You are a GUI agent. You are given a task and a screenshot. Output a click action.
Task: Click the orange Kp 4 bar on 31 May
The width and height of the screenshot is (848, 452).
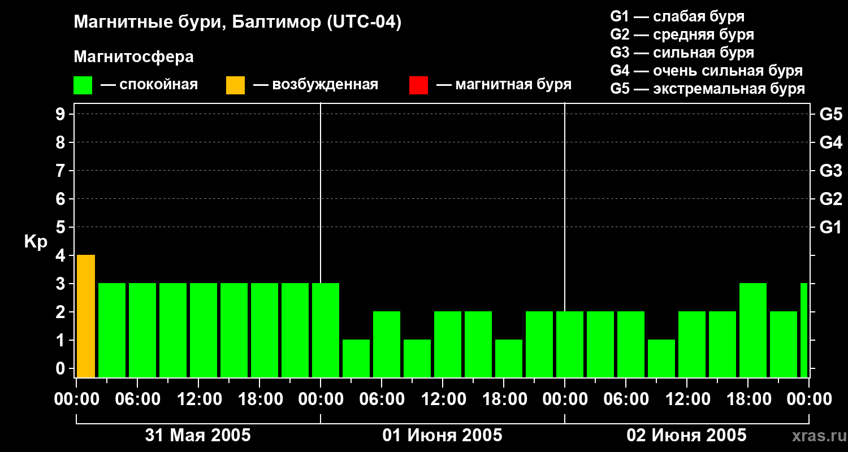point(86,316)
